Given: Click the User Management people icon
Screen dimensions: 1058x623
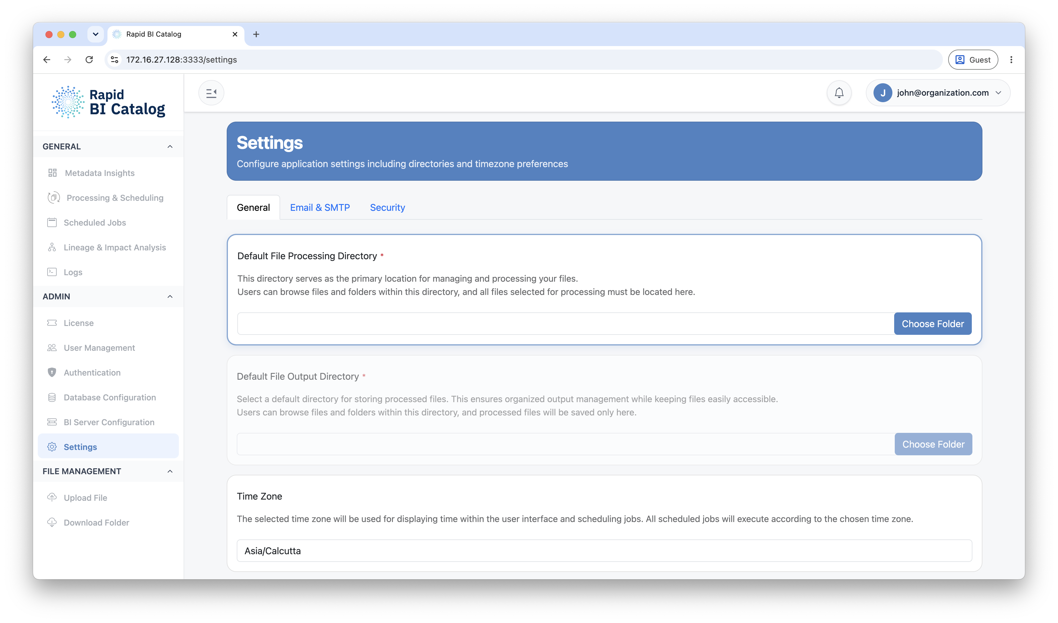Looking at the screenshot, I should coord(52,348).
